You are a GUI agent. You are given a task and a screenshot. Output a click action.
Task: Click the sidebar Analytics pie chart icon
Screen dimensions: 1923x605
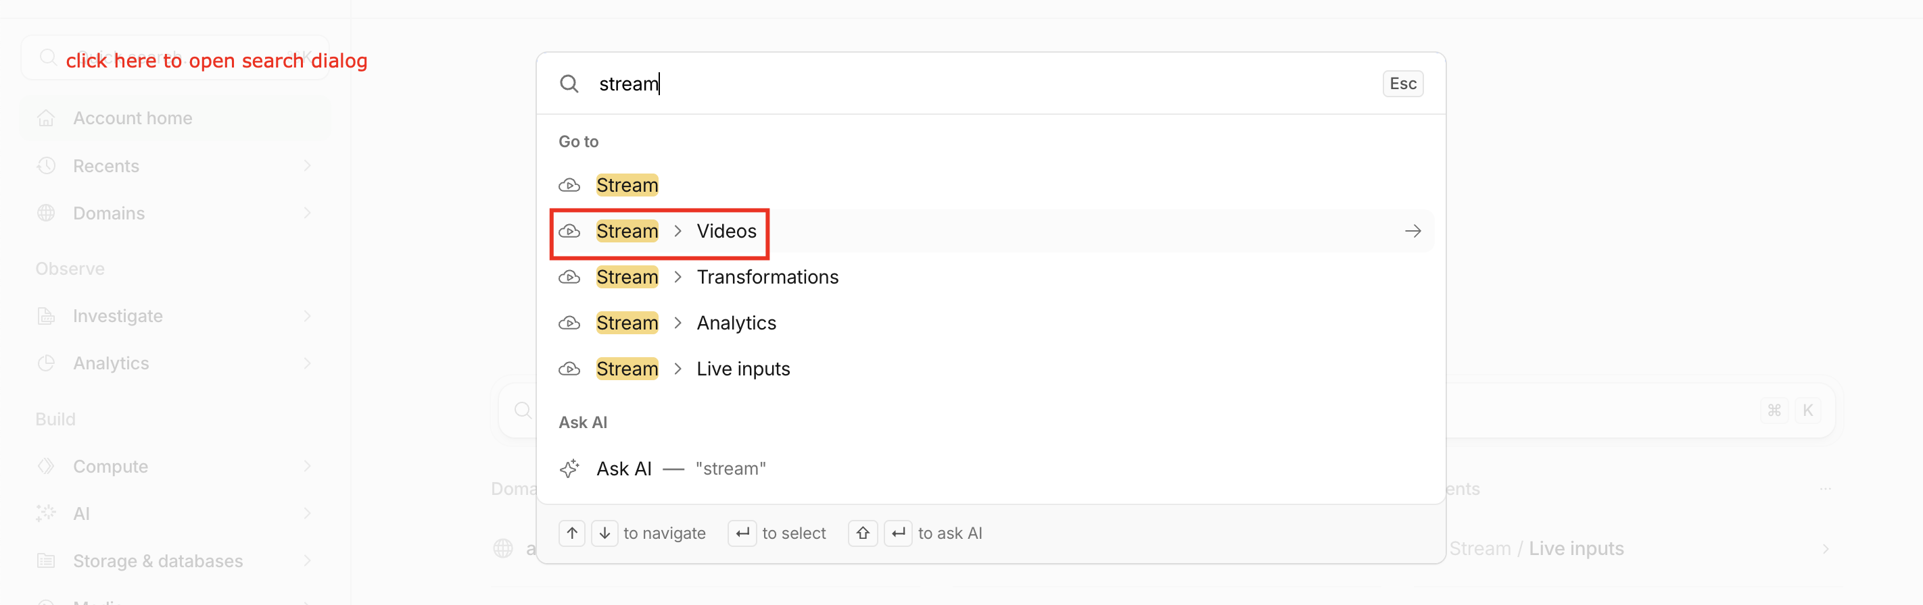coord(46,363)
